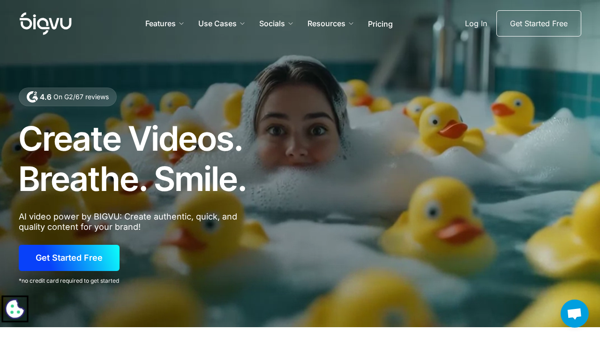Click the chat bubble in the corner
This screenshot has width=600, height=337.
574,313
